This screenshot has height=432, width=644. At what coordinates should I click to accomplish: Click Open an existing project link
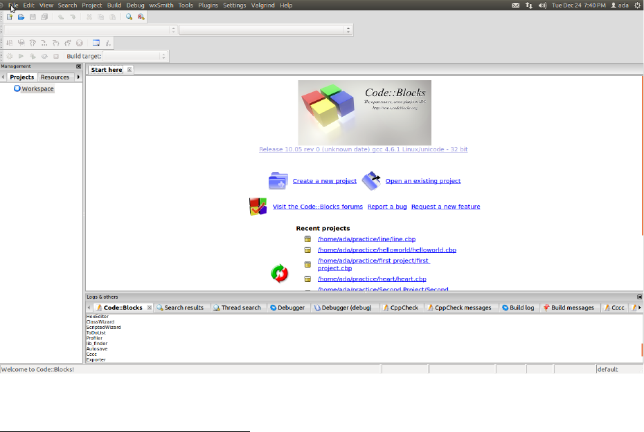point(423,181)
